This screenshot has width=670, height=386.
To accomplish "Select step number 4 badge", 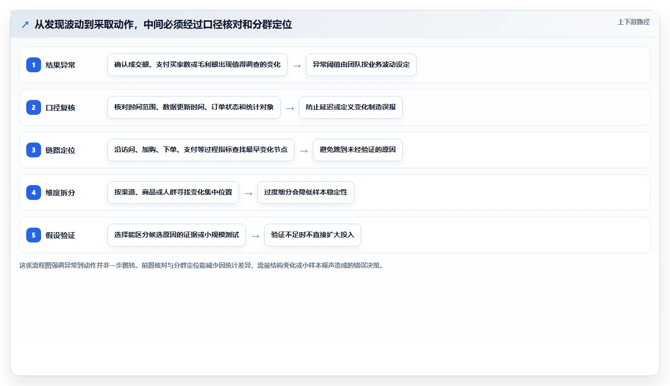I will [x=34, y=193].
